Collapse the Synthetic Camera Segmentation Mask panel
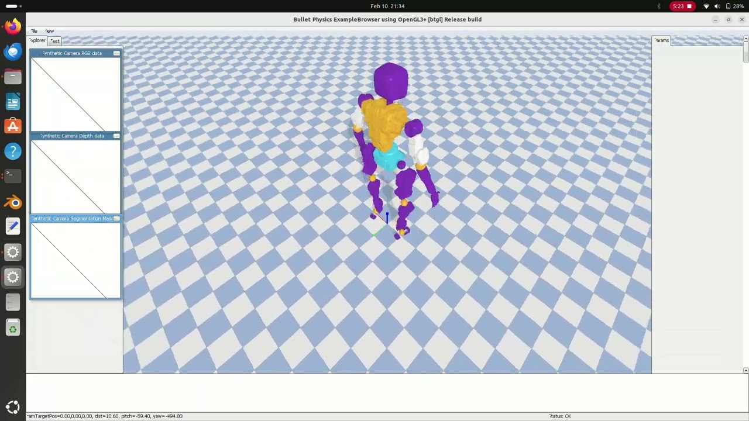Screen dimensions: 749x421 (116, 219)
